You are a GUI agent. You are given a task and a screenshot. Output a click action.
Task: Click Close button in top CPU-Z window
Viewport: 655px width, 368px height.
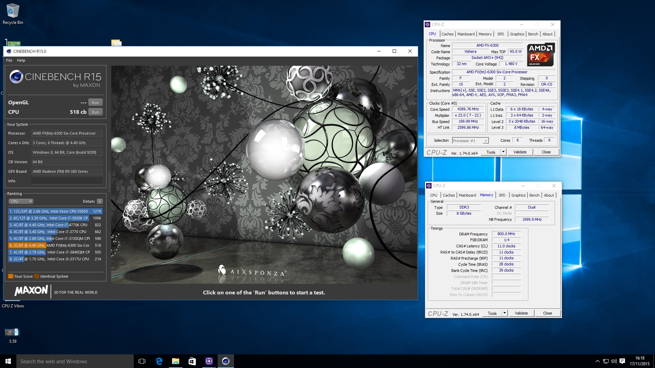546,152
